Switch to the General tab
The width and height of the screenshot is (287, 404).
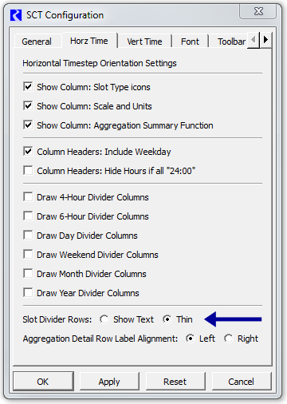(x=37, y=42)
